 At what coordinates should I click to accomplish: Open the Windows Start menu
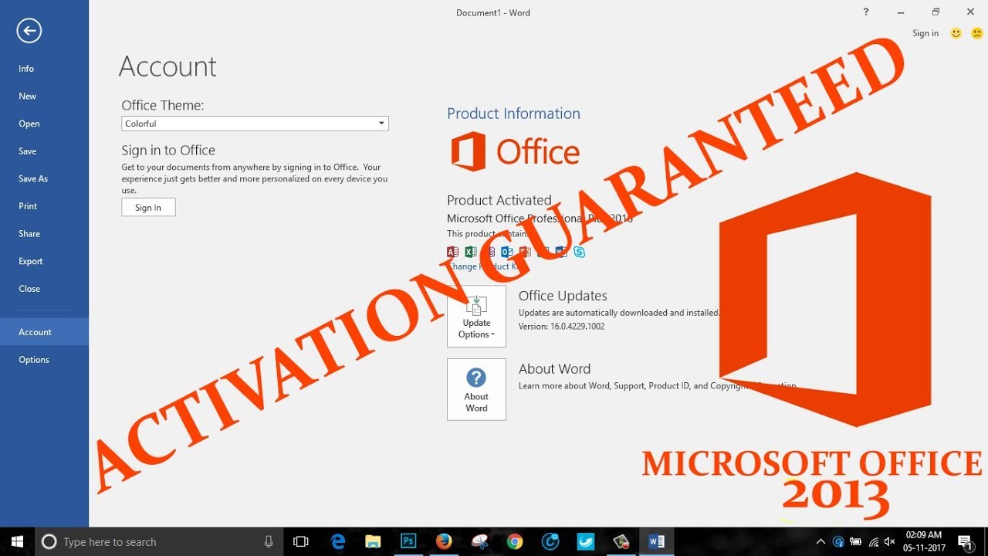[x=17, y=541]
